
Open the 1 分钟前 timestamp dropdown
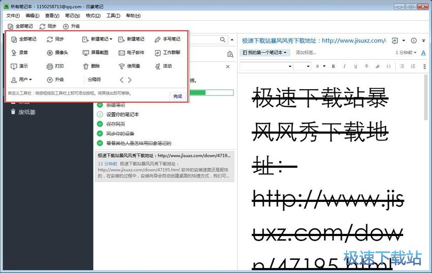(x=406, y=52)
